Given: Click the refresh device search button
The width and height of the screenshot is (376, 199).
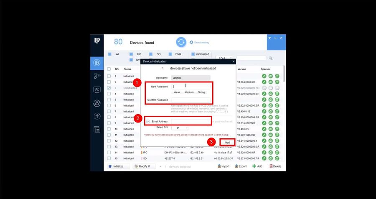Looking at the screenshot, I should point(181,42).
